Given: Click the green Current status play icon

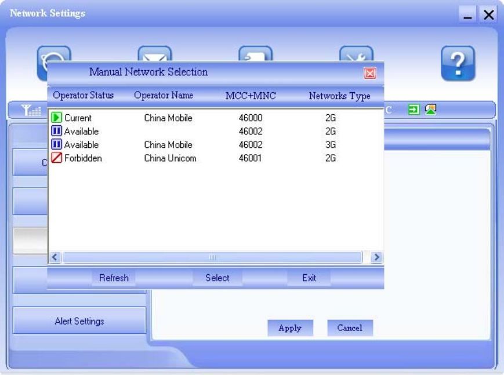Looking at the screenshot, I should [56, 118].
